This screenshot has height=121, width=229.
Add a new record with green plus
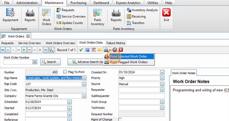pos(24,50)
